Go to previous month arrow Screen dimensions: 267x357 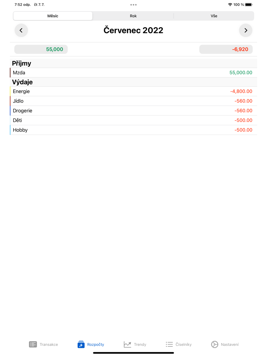[21, 30]
